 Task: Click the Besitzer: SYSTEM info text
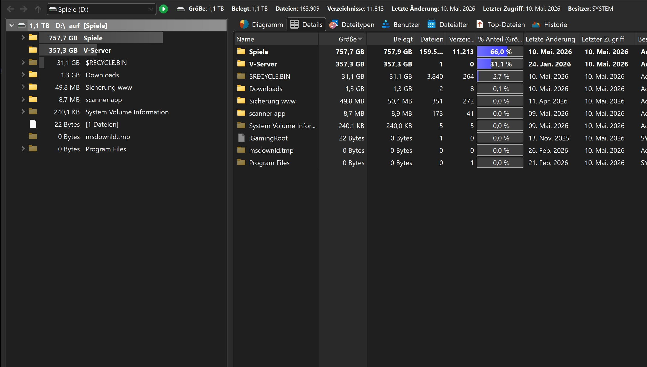591,9
